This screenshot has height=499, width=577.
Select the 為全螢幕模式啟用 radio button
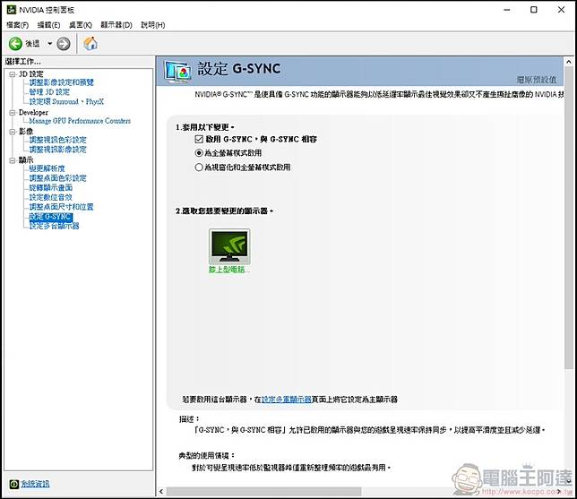pyautogui.click(x=199, y=152)
